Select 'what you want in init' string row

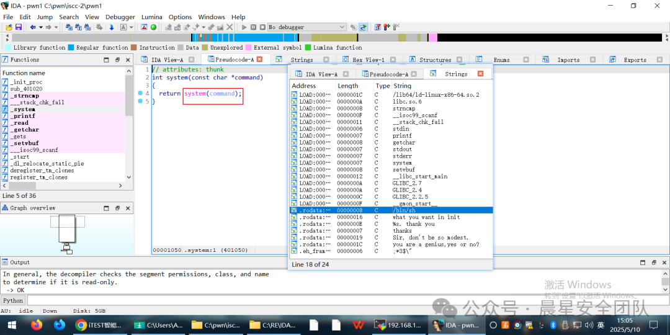tap(391, 217)
